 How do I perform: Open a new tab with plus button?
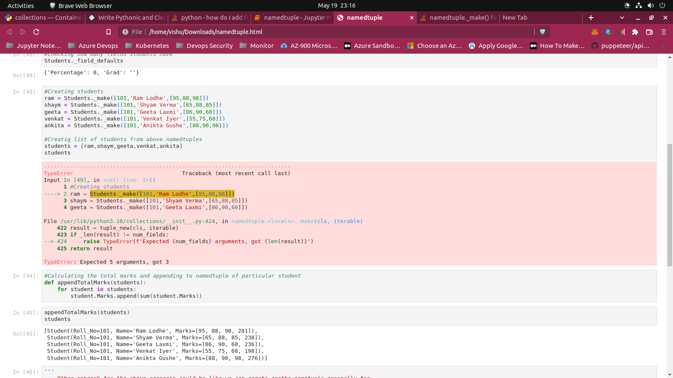(591, 18)
